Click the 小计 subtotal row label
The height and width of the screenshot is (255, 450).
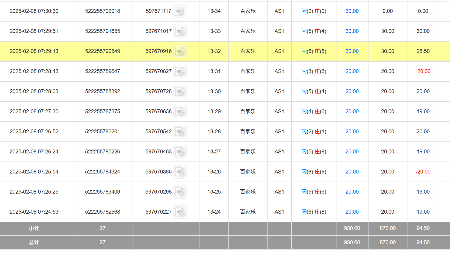tap(34, 228)
